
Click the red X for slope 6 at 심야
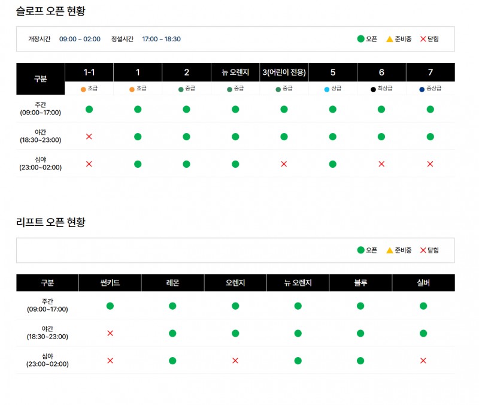point(381,164)
